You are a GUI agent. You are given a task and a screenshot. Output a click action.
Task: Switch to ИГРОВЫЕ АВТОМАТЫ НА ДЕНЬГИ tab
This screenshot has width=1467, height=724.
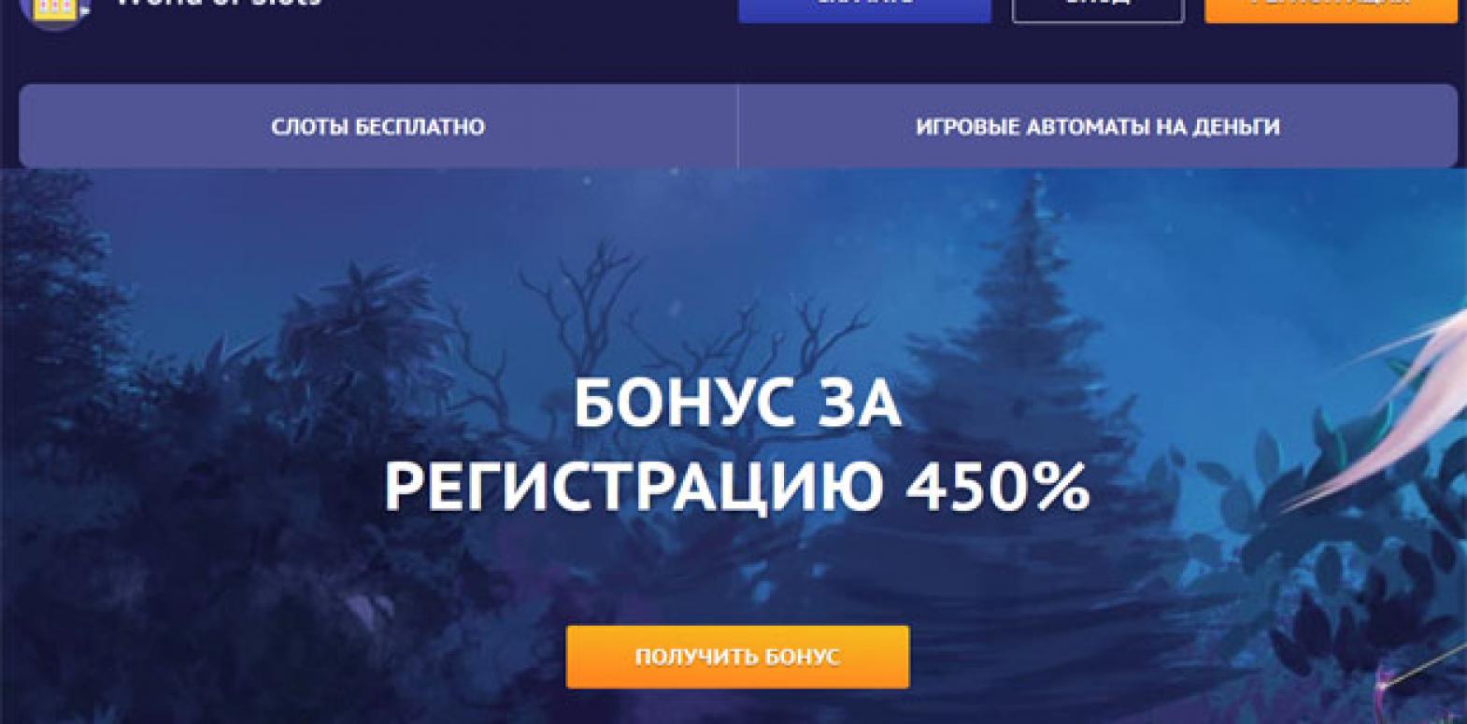pyautogui.click(x=1098, y=126)
